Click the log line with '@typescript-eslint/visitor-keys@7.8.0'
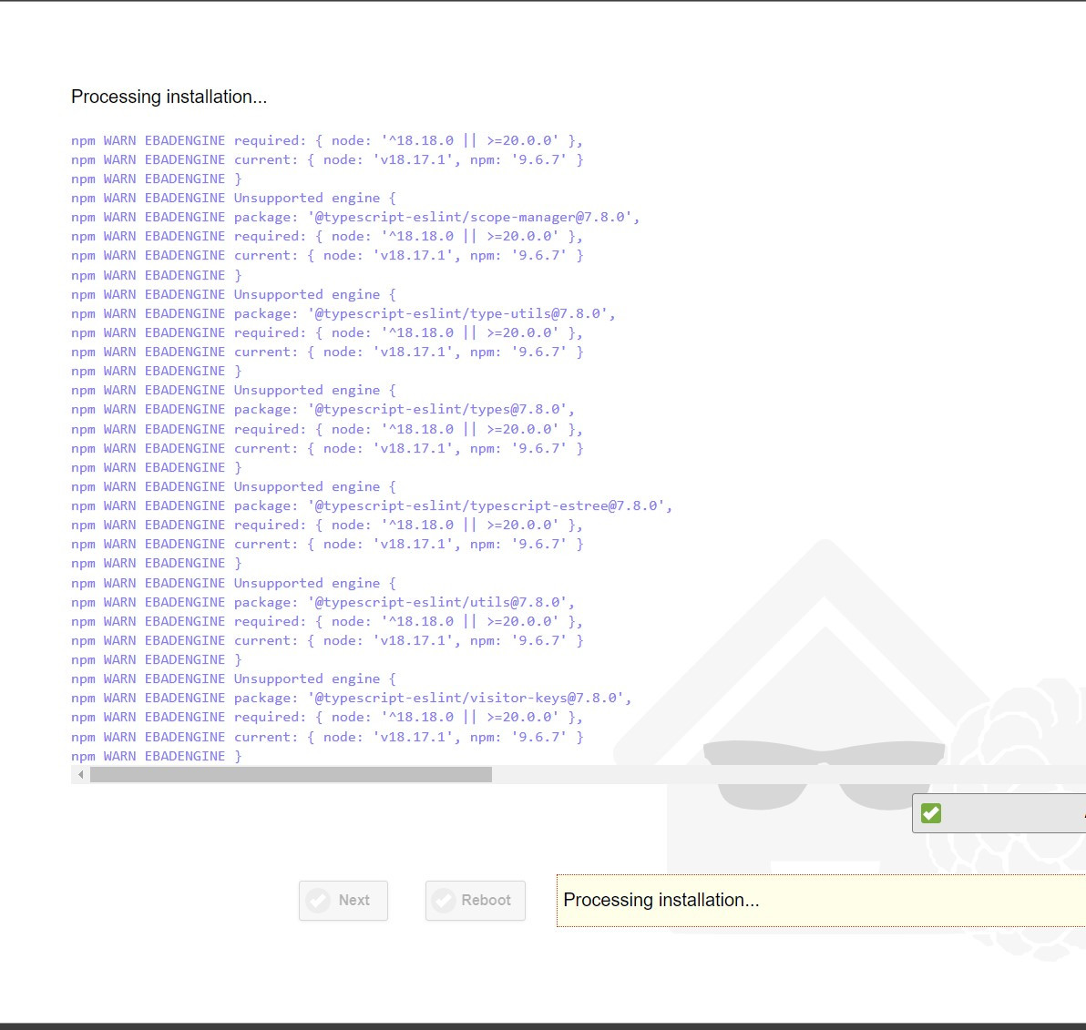 352,698
